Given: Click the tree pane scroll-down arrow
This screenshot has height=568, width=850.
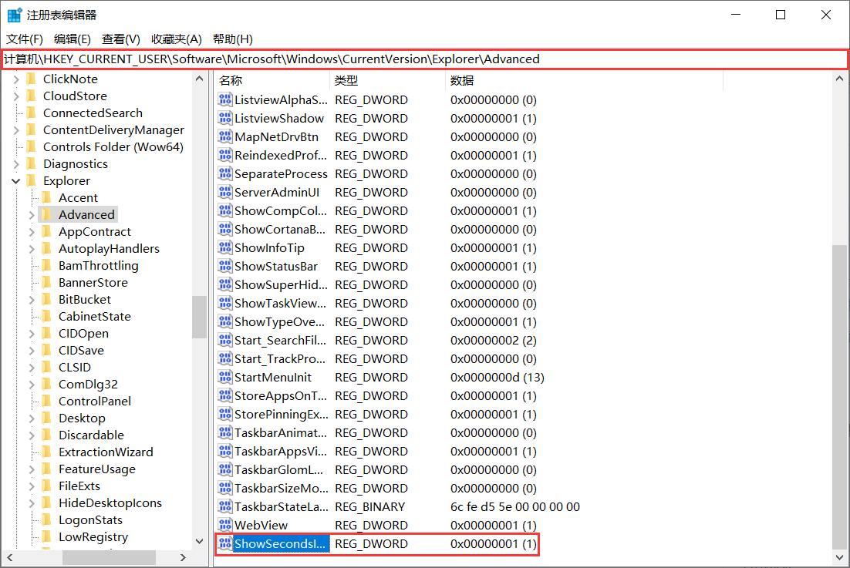Looking at the screenshot, I should (199, 541).
